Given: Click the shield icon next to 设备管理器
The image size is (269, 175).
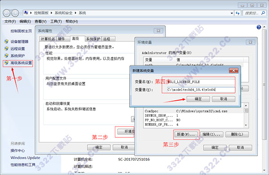Looking at the screenshot, I should (6, 42).
